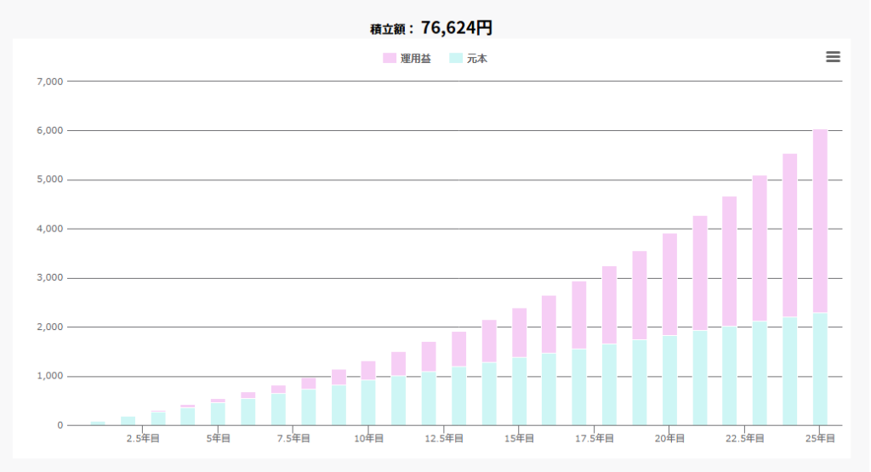Click the pink 運用益 legend swatch
This screenshot has width=871, height=472.
pos(390,59)
